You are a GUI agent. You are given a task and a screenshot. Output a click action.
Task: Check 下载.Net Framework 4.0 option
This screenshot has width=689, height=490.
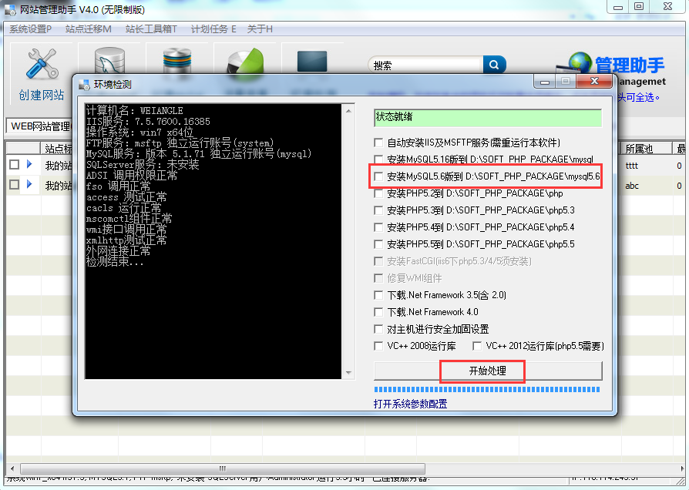pyautogui.click(x=378, y=313)
